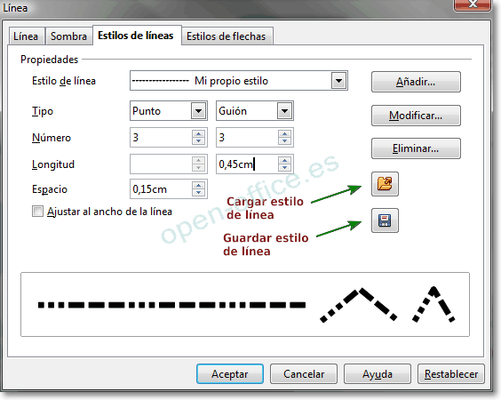Increase second Número field spinner up
501x400 pixels.
pyautogui.click(x=284, y=133)
